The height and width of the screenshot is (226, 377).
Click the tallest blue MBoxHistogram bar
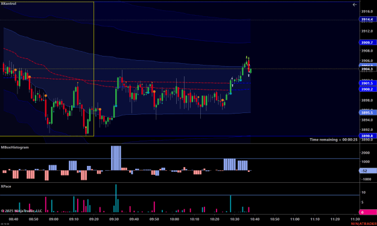(x=116, y=158)
